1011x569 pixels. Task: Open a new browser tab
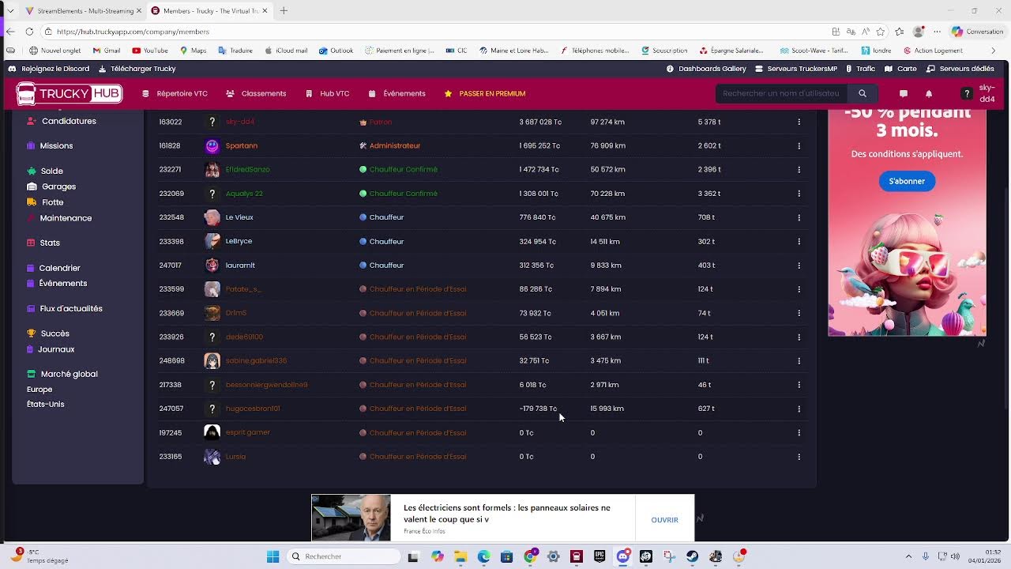click(x=284, y=10)
